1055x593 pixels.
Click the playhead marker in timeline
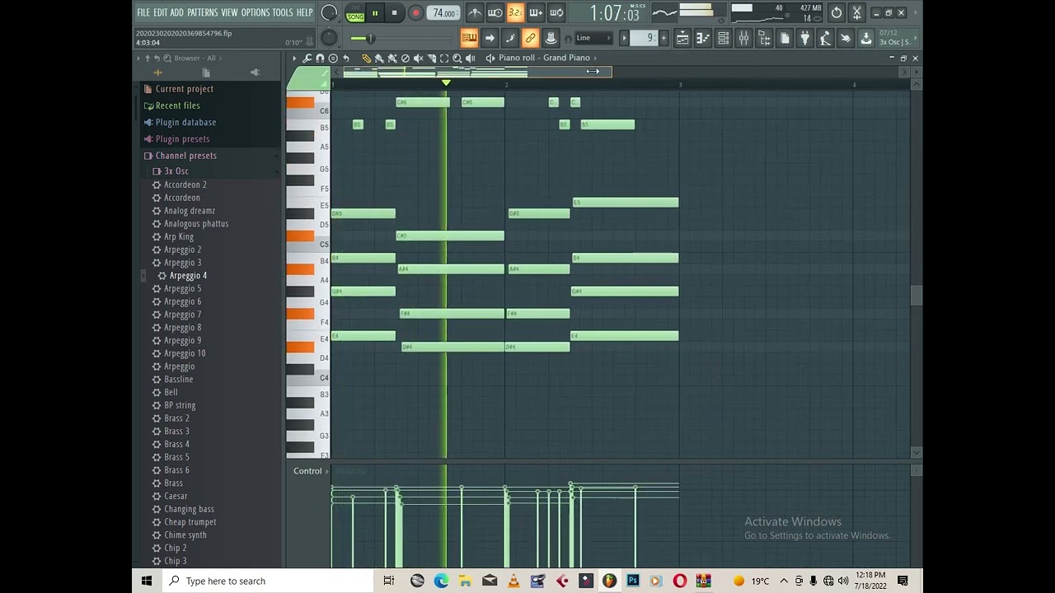pyautogui.click(x=446, y=83)
